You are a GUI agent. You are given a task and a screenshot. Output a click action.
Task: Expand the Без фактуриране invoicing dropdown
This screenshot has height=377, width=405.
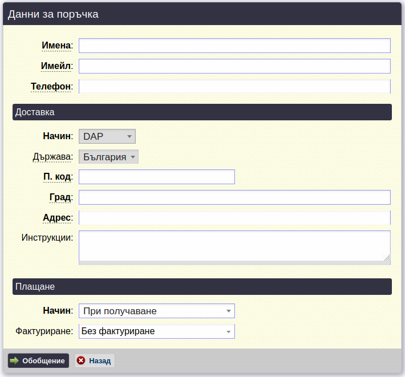(157, 331)
